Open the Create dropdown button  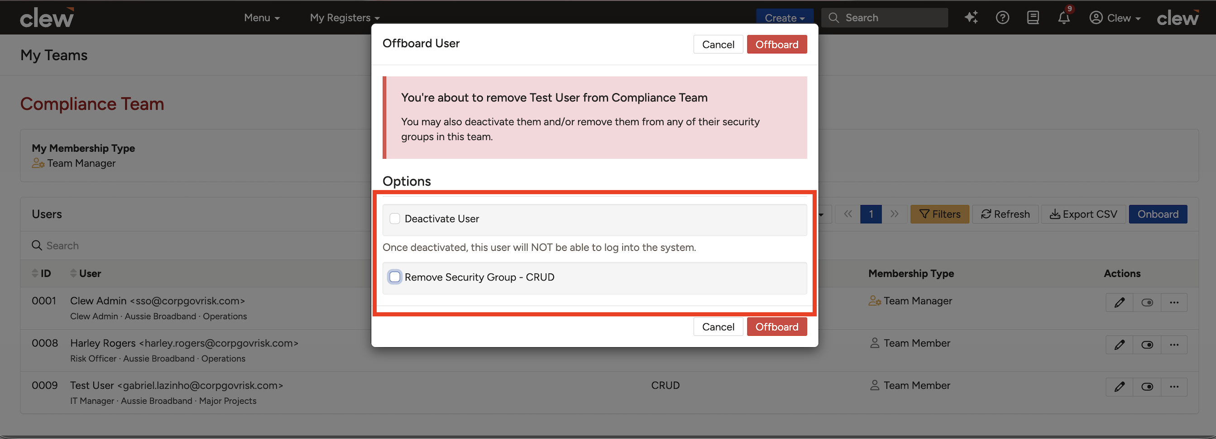point(785,18)
